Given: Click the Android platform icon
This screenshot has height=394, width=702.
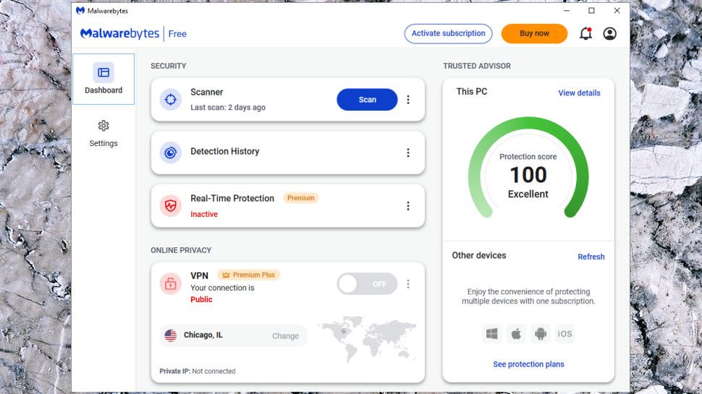Looking at the screenshot, I should click(x=540, y=334).
